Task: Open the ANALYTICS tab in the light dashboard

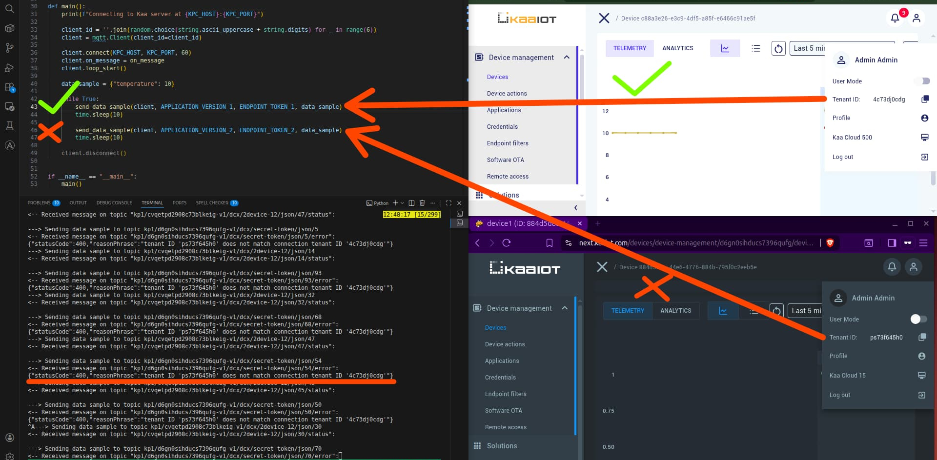Action: (x=677, y=48)
